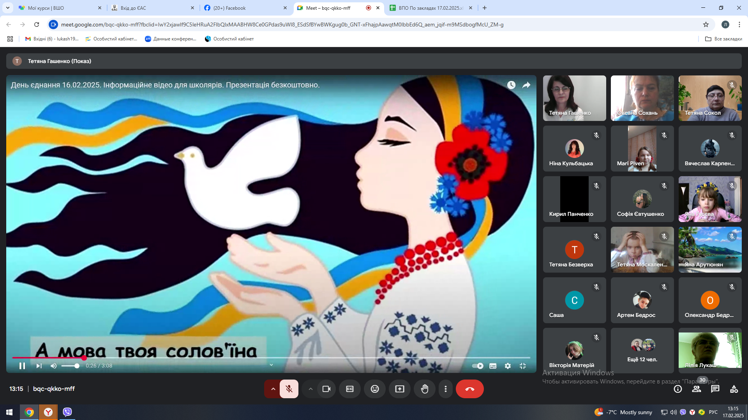
Task: Open the Ещё 12 чел. tile
Action: pyautogui.click(x=642, y=351)
